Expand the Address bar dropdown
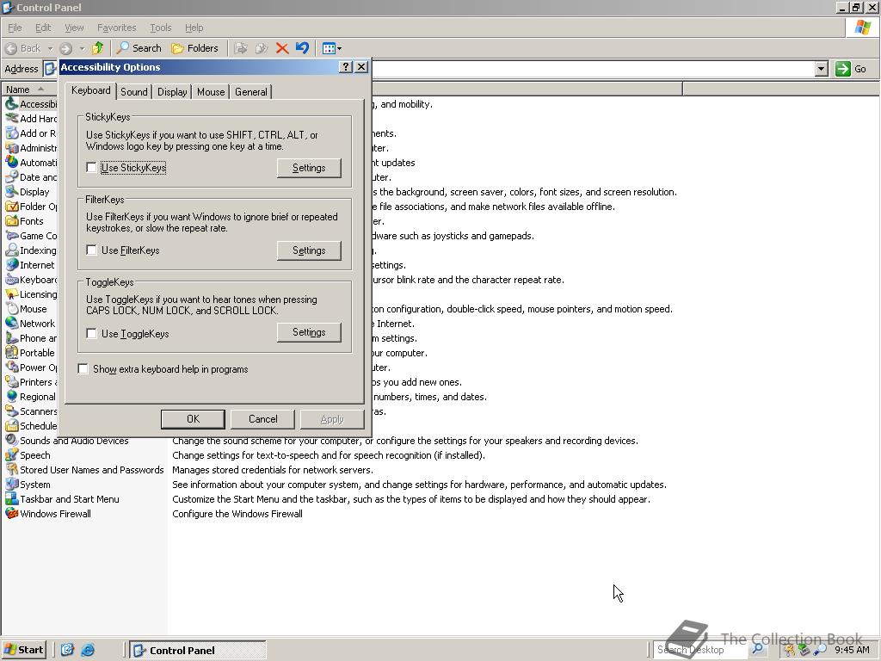Screen dimensions: 881x661 click(822, 69)
